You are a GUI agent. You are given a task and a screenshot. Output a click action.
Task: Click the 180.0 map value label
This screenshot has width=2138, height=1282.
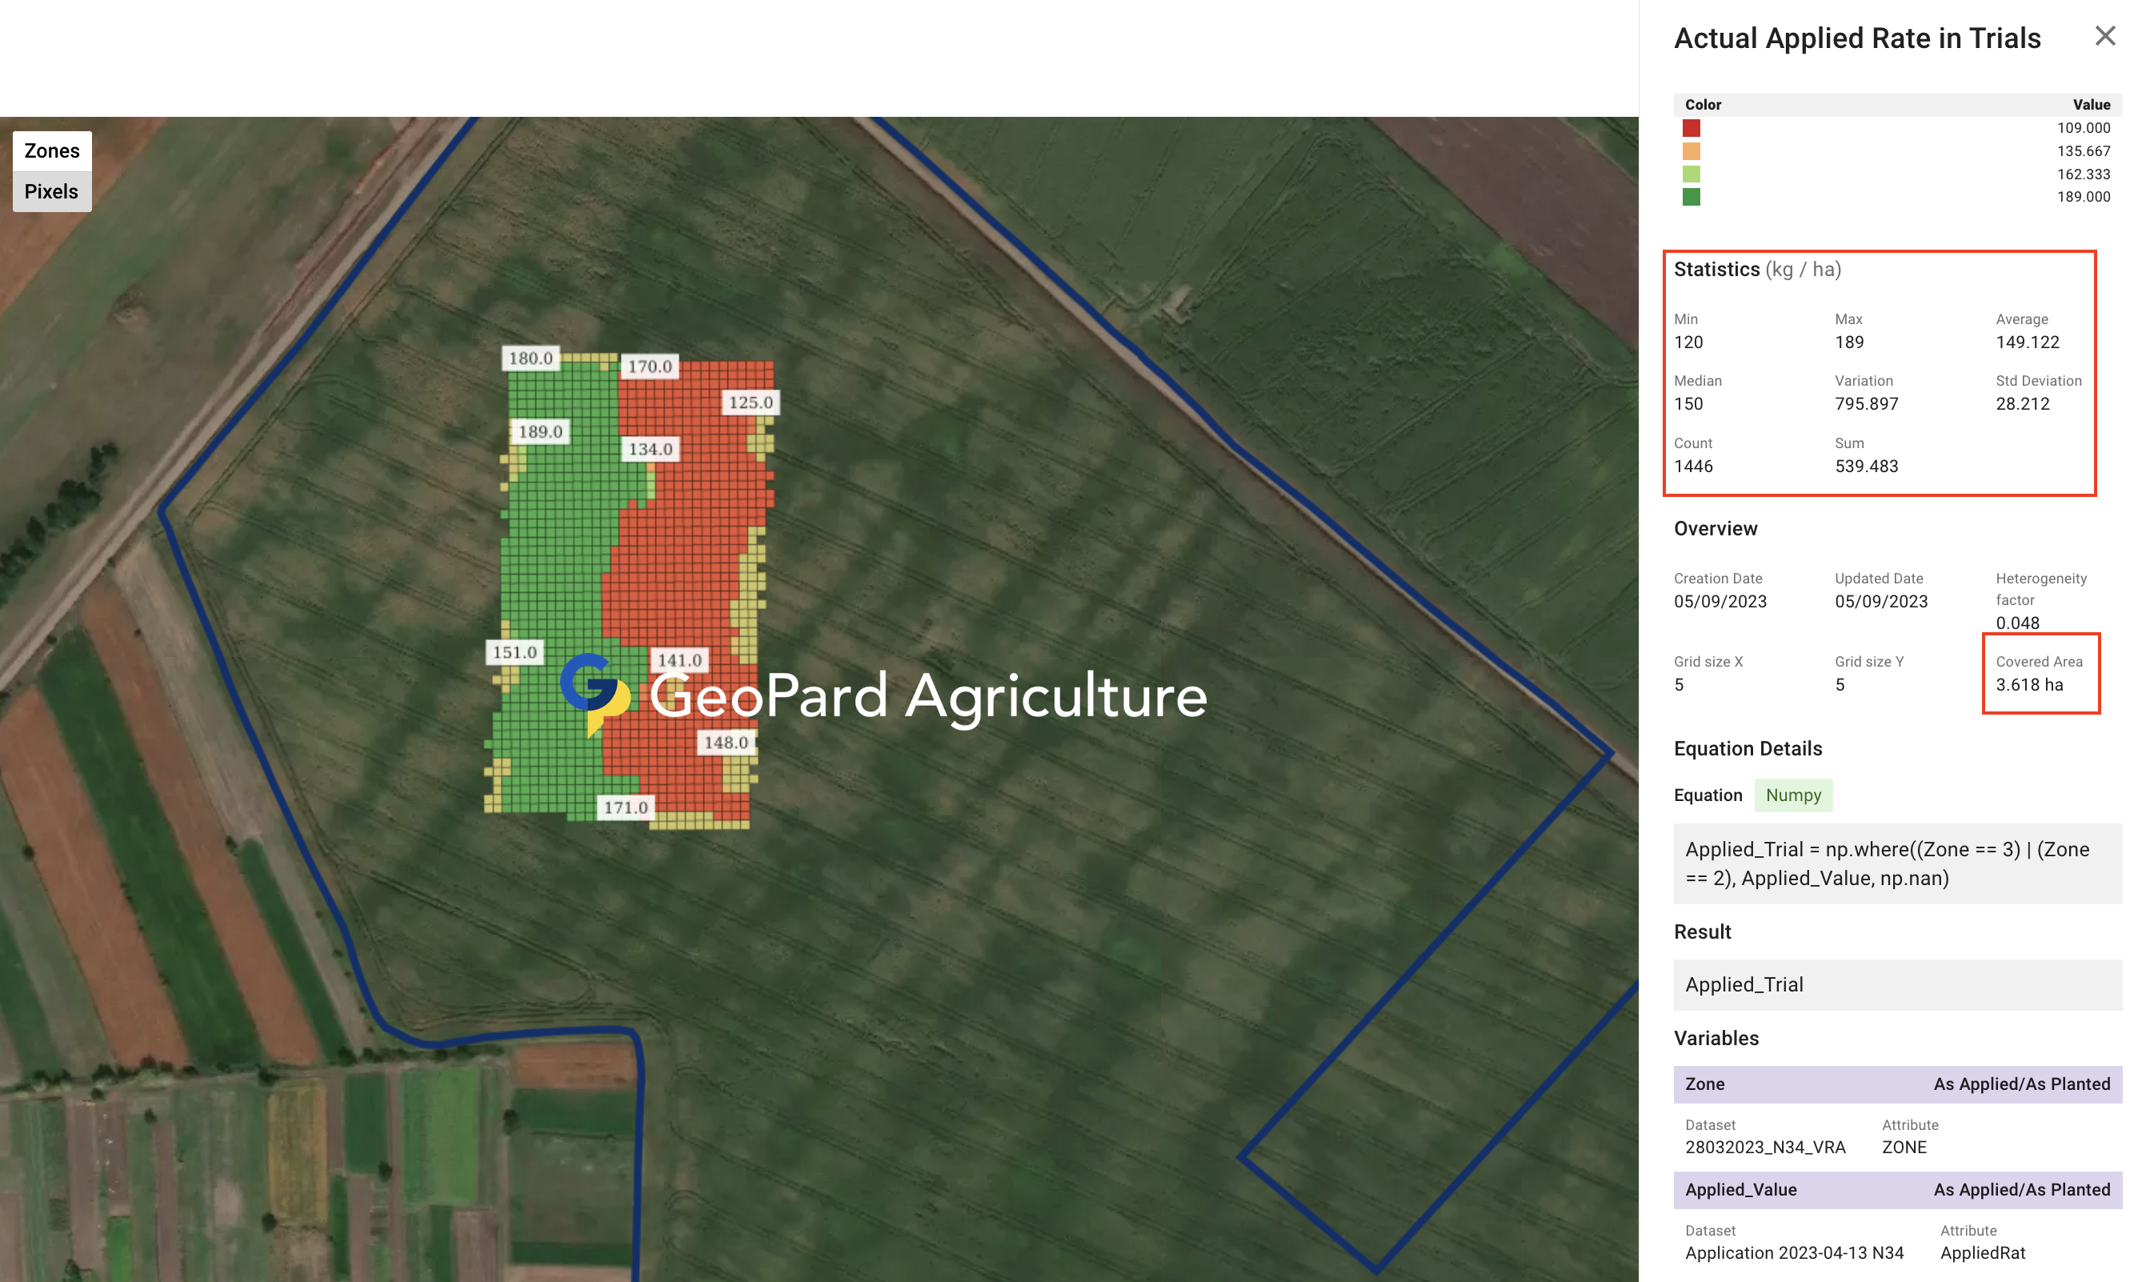pyautogui.click(x=530, y=359)
